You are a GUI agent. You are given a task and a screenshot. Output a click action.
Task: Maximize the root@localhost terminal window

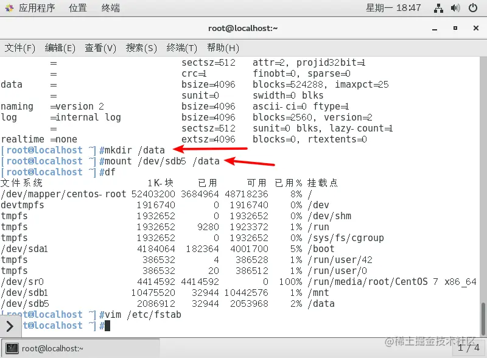(x=455, y=28)
